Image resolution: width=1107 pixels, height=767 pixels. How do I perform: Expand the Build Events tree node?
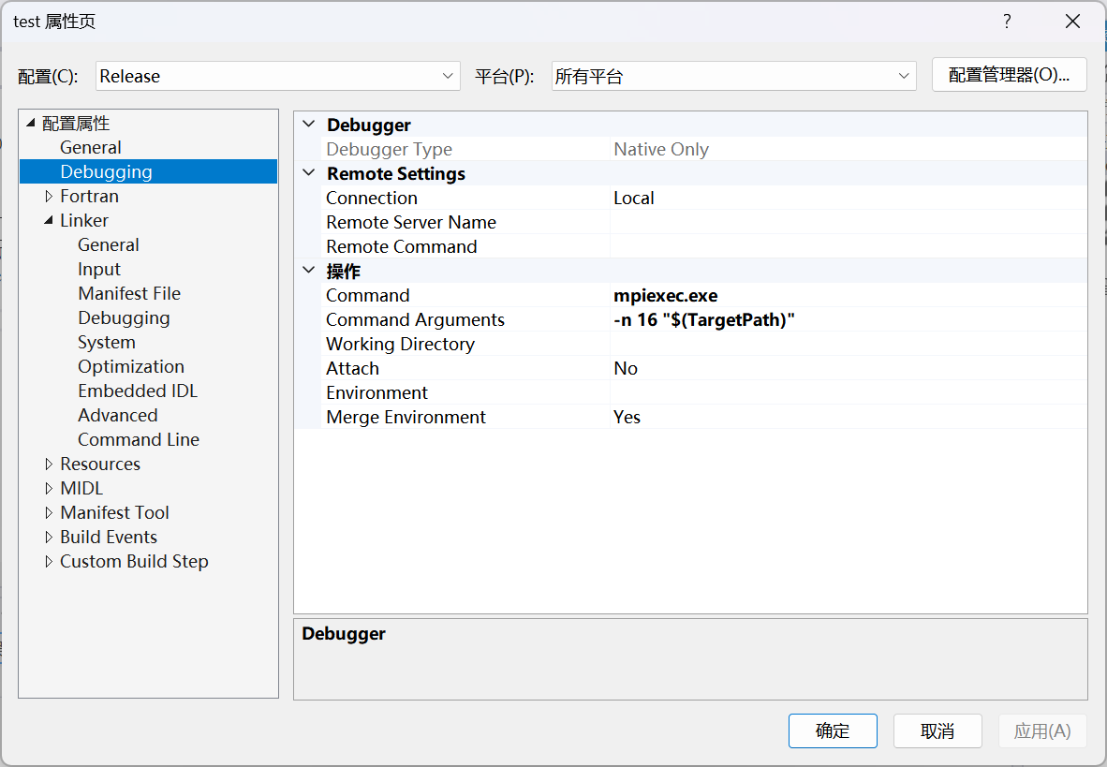pos(49,537)
